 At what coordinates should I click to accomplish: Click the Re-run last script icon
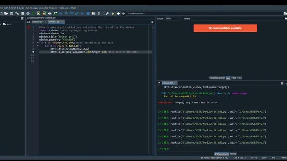point(55,13)
